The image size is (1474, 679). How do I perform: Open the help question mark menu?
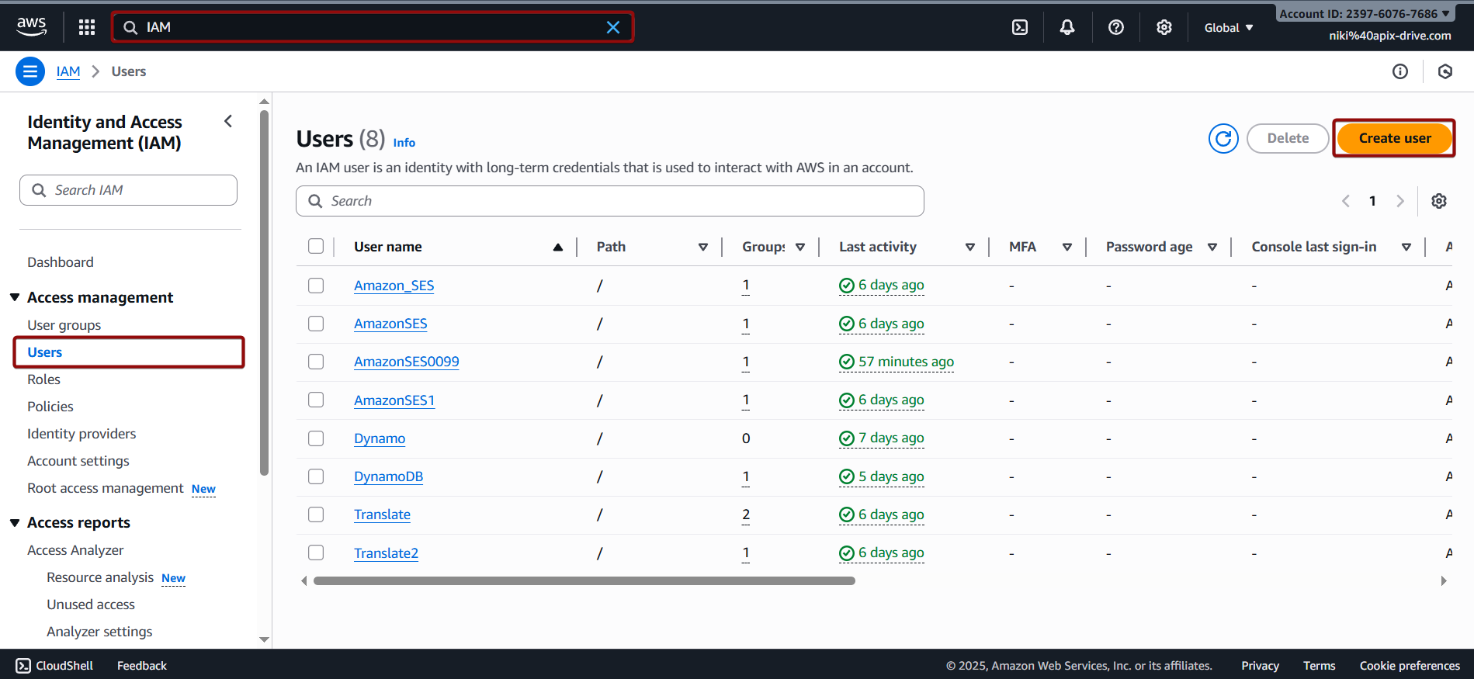click(1115, 27)
